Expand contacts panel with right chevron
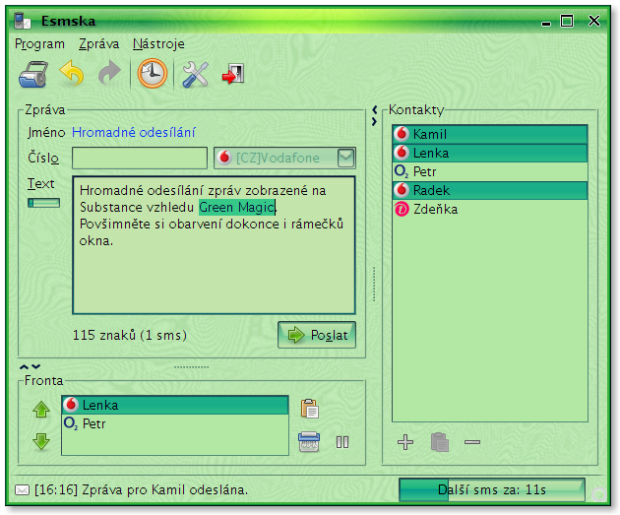620x515 pixels. pyautogui.click(x=374, y=122)
